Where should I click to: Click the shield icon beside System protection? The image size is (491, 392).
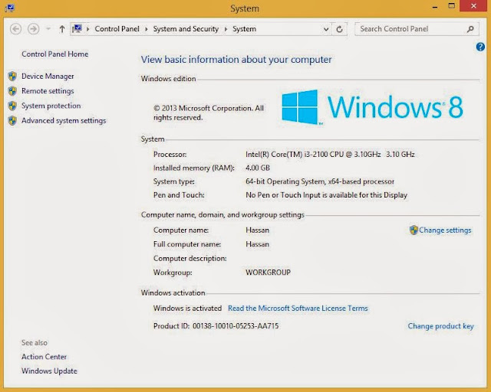pos(12,106)
